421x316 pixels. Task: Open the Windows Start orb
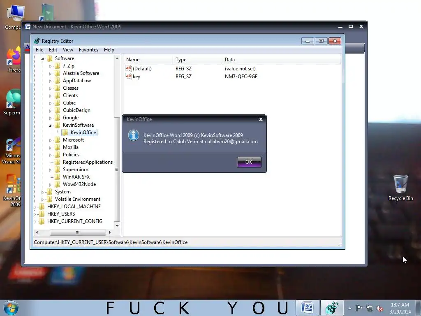click(x=11, y=308)
